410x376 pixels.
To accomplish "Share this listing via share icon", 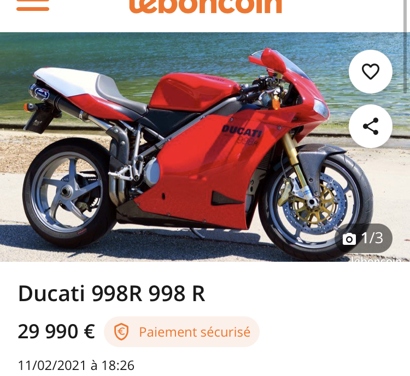I will (371, 126).
